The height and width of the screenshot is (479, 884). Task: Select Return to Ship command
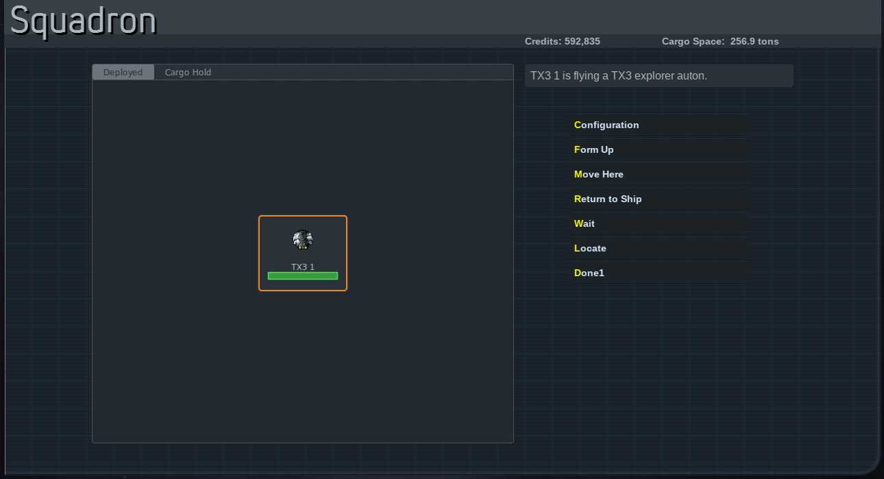tap(661, 199)
